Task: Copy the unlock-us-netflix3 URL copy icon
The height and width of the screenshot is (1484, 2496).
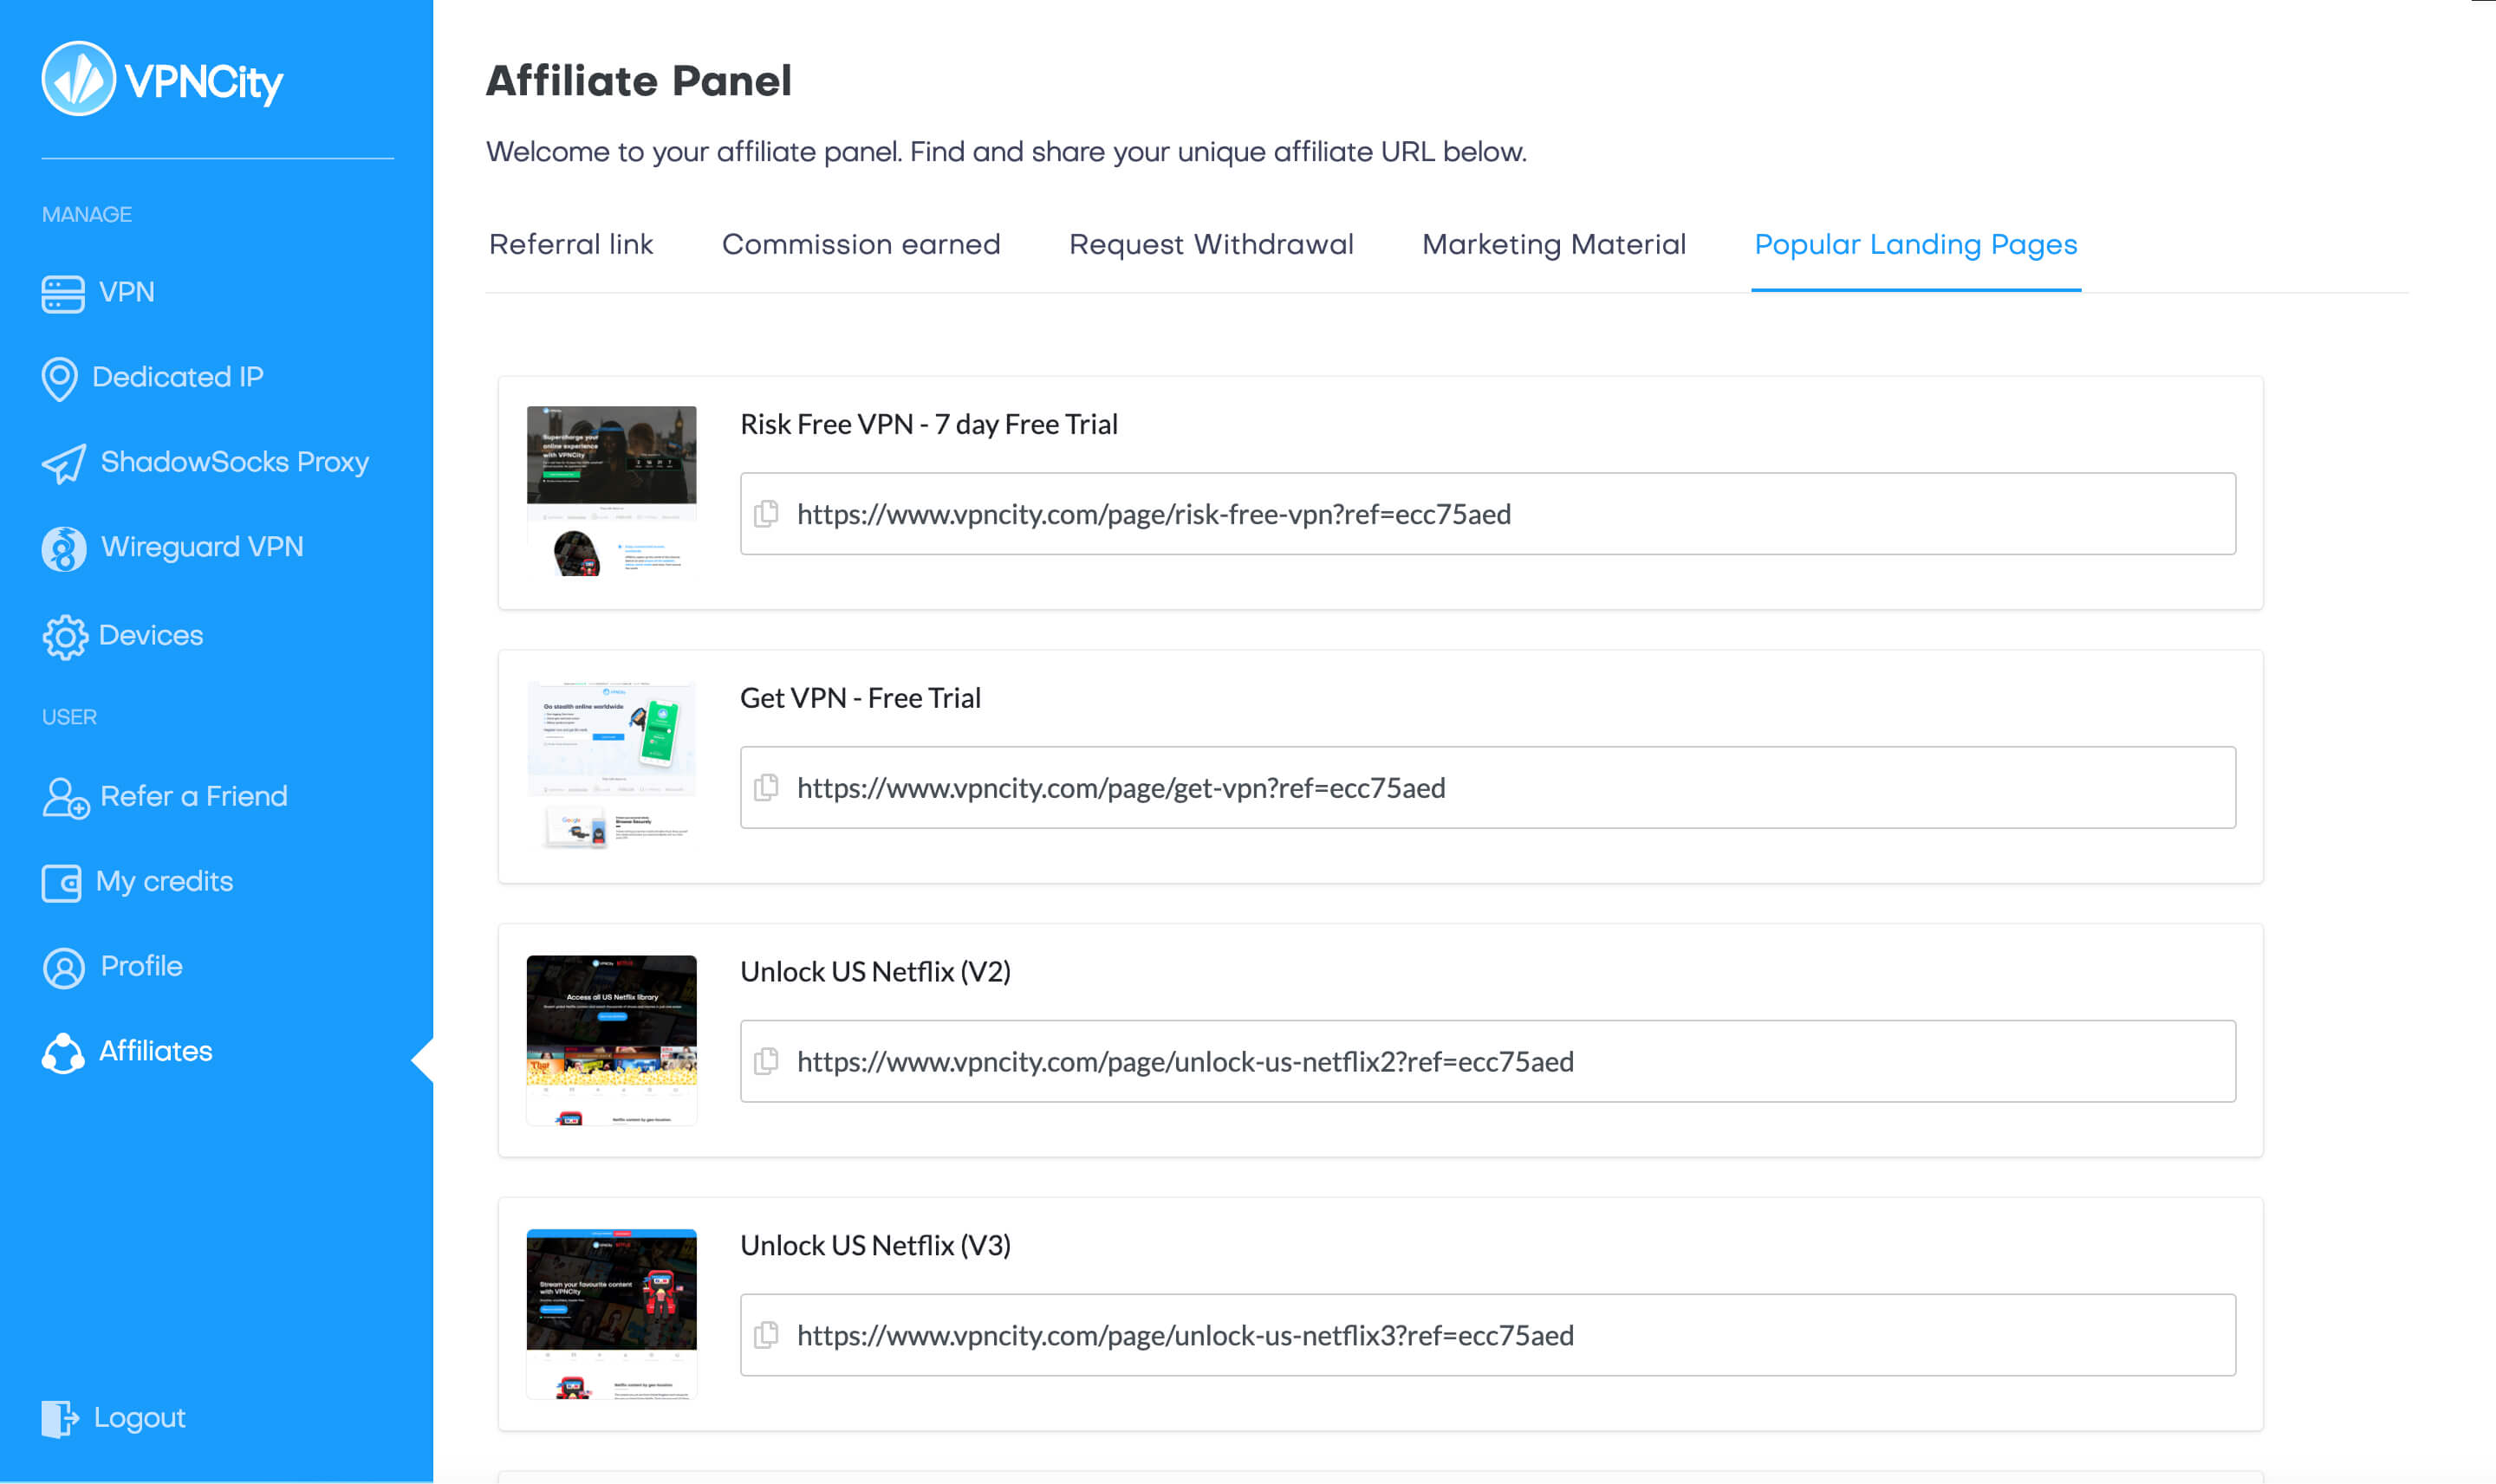Action: (x=766, y=1335)
